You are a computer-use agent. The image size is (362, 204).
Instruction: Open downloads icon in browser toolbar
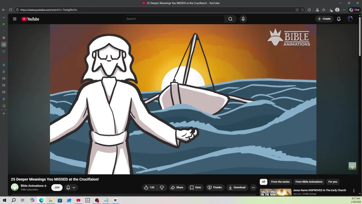coord(331,10)
